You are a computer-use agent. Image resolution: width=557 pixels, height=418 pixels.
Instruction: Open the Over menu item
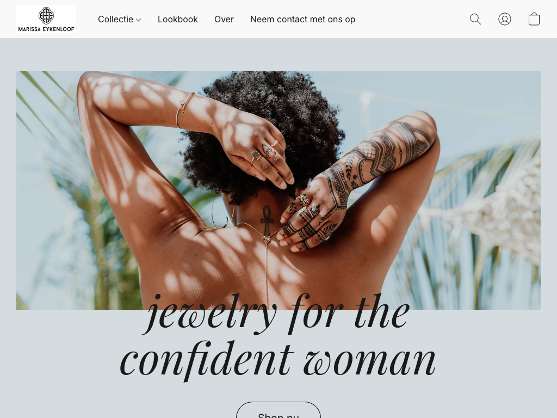(x=224, y=19)
